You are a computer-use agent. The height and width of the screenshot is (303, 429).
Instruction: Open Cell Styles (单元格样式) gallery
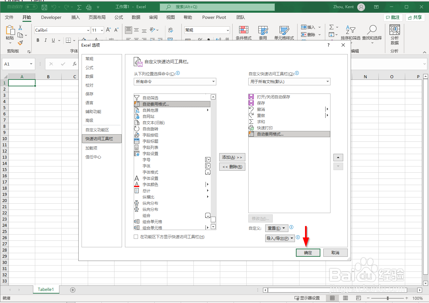[x=284, y=33]
